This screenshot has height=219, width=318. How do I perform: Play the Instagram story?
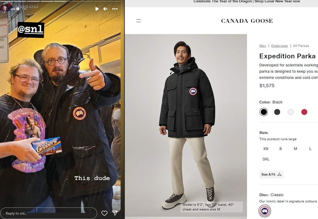pos(97,9)
